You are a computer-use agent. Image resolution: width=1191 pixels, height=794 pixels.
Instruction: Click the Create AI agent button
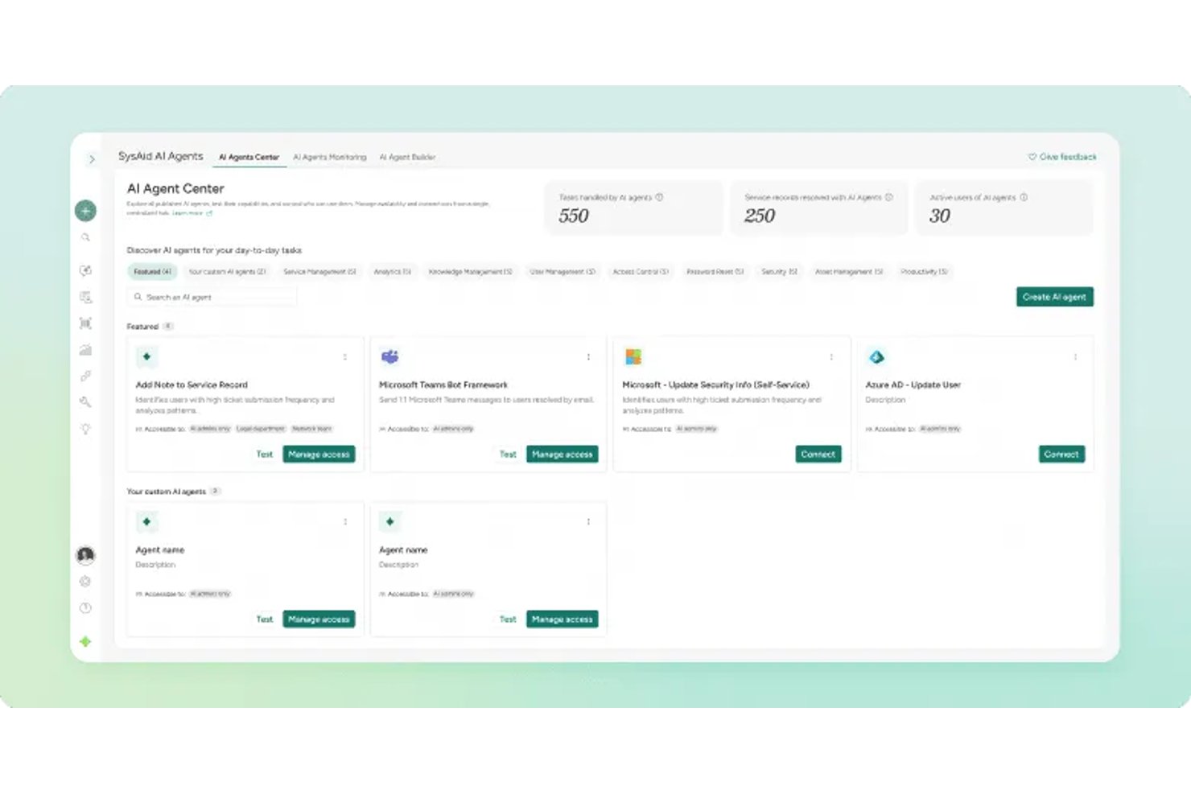click(x=1054, y=297)
